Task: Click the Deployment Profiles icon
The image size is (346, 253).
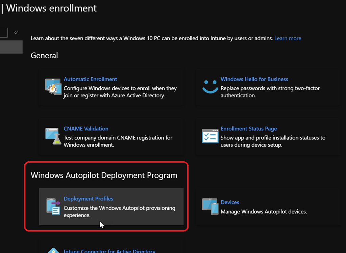Action: click(x=53, y=206)
